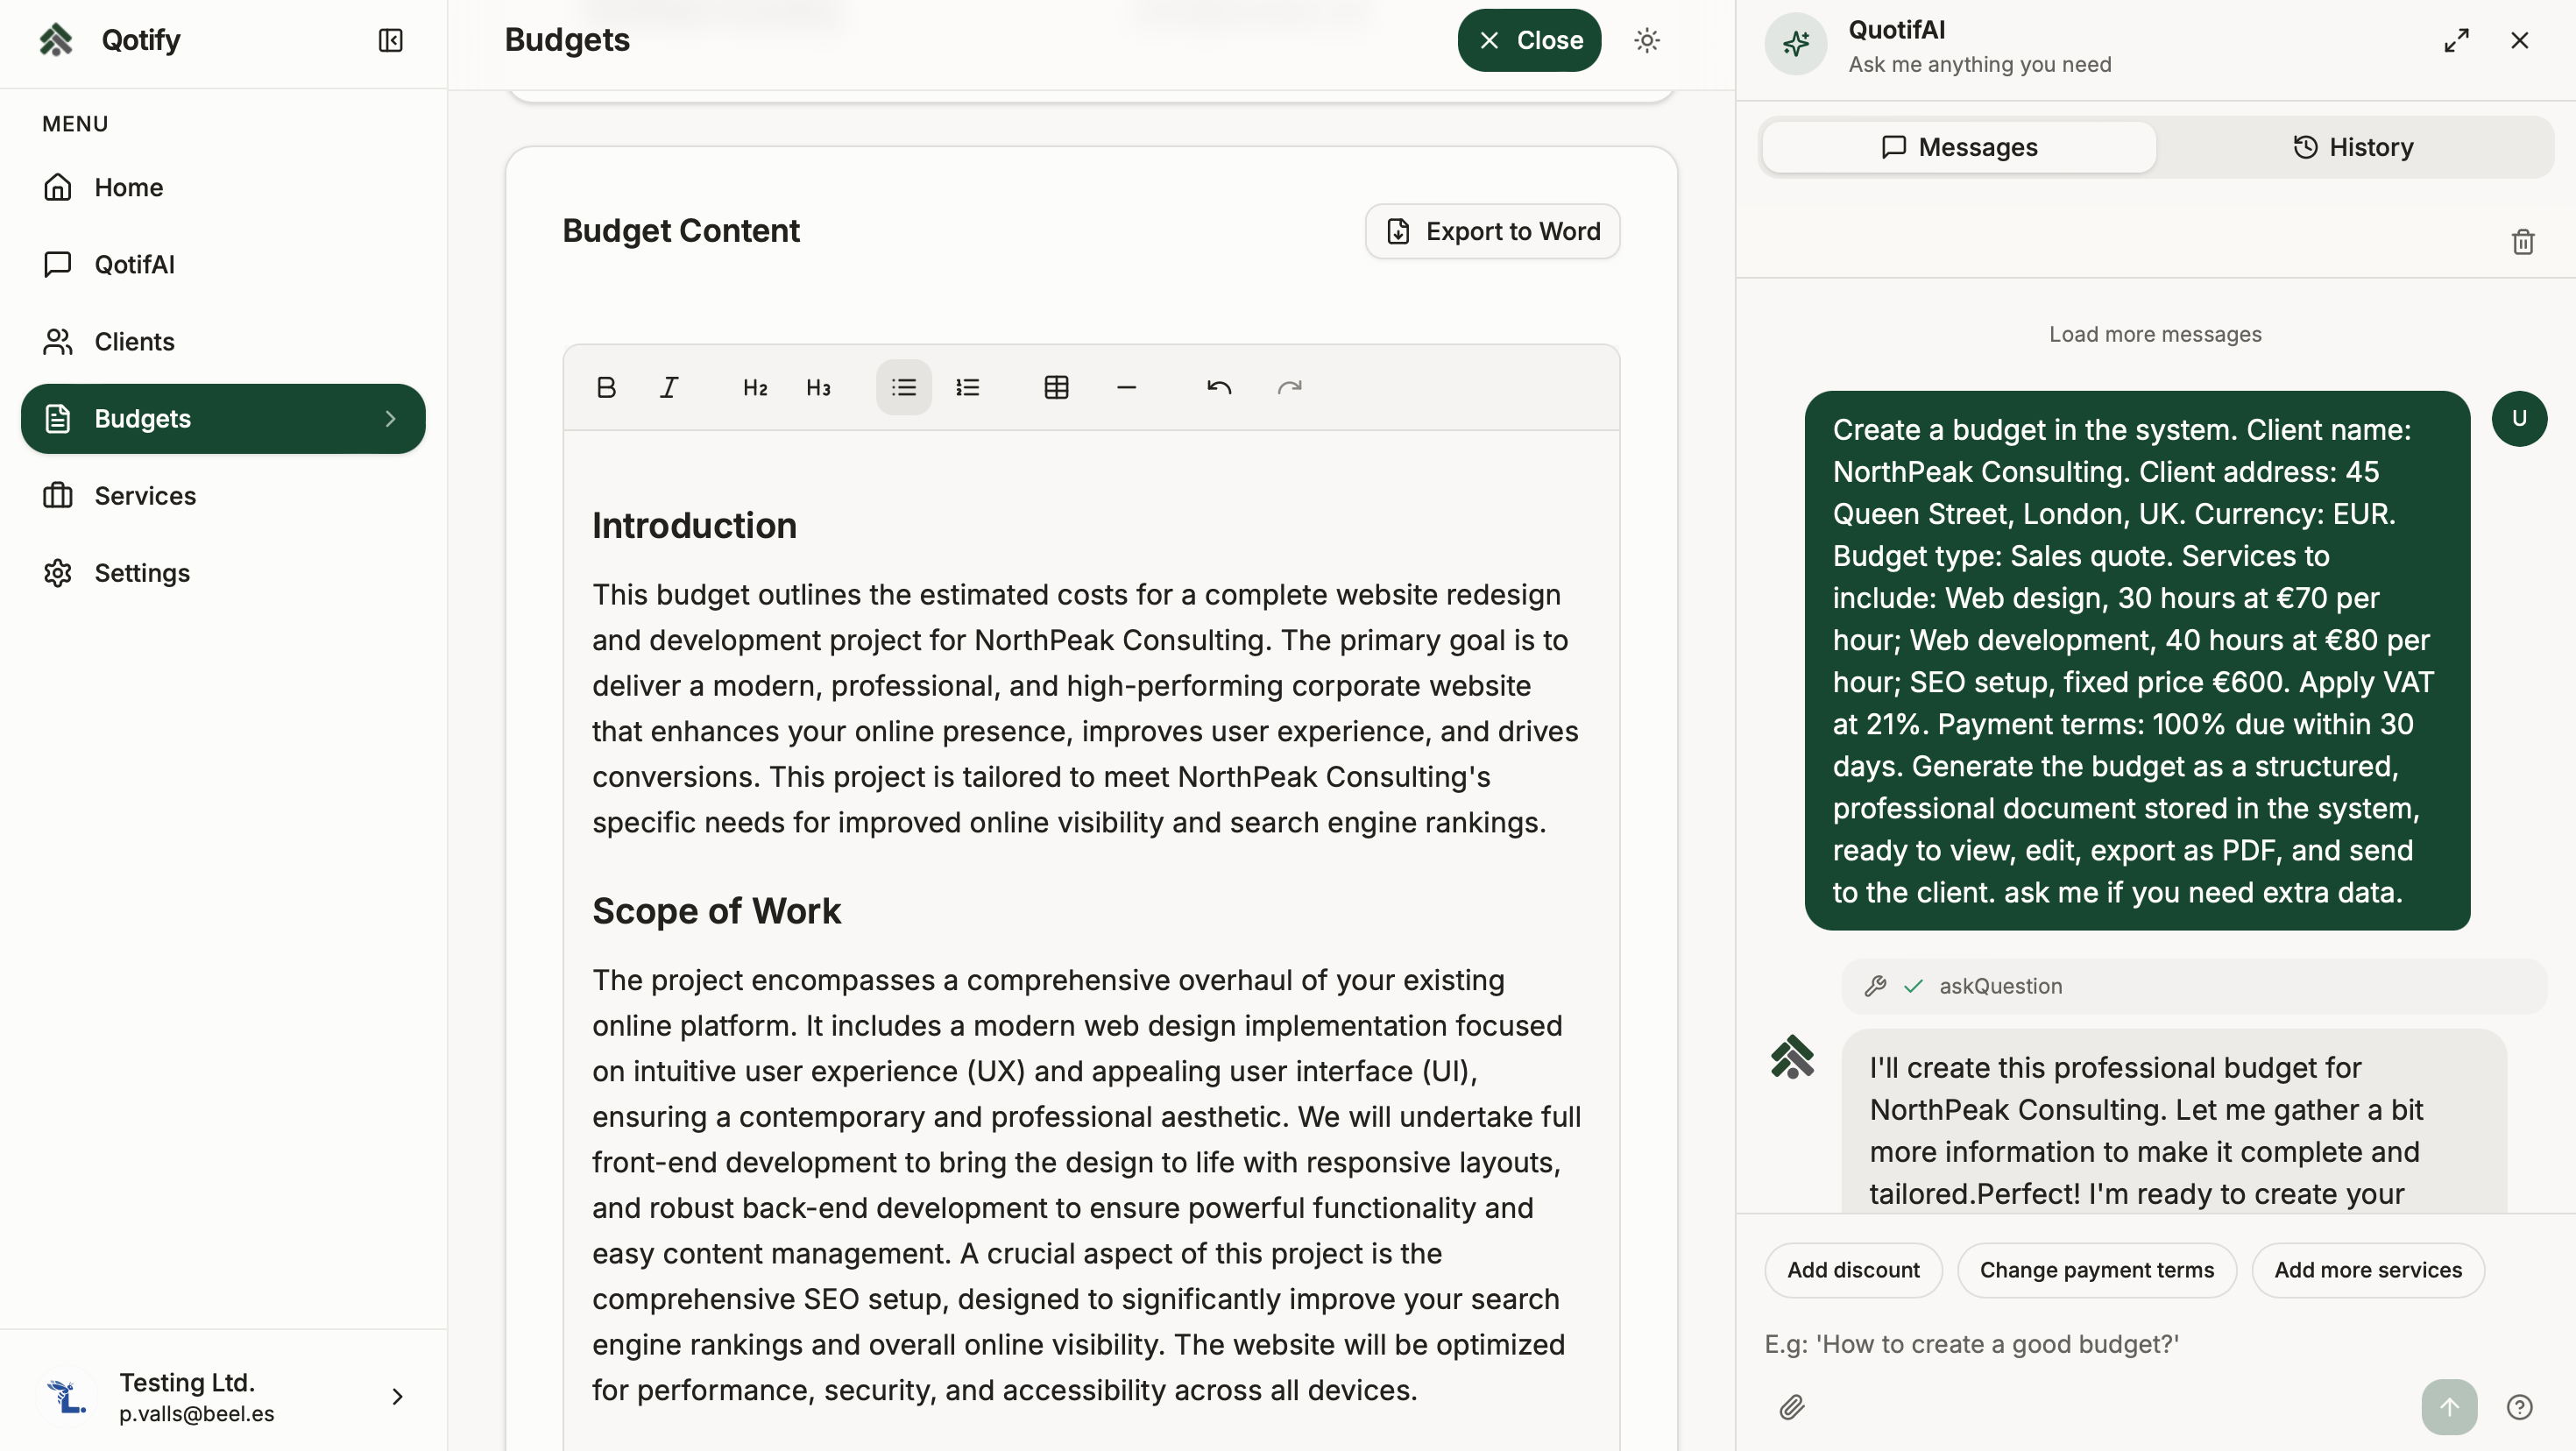Screen dimensions: 2576x1451
Task: Expand the Budgets menu chevron
Action: [x=390, y=418]
